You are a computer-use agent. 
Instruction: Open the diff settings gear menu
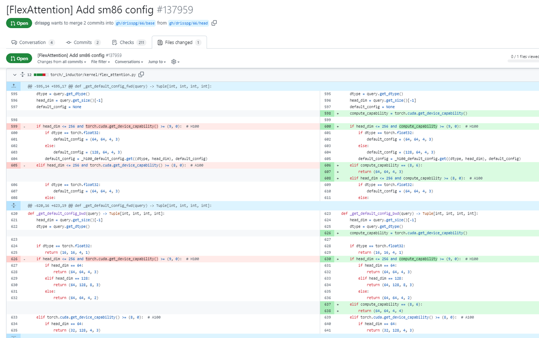[x=175, y=62]
